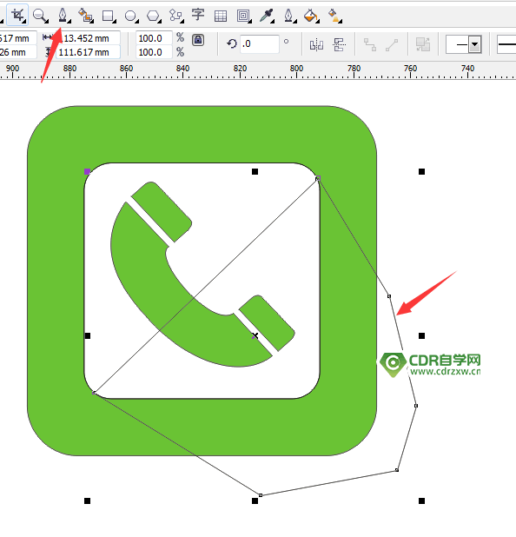
Task: Click the horizontal ruler at 820 mark
Action: [240, 70]
